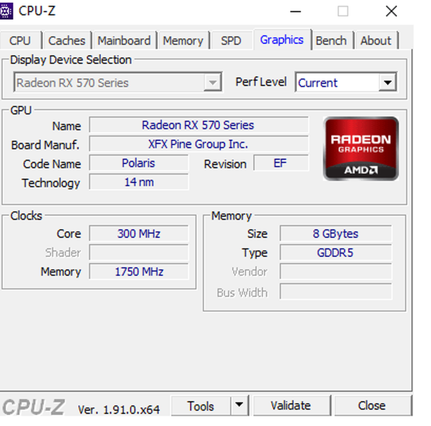Click the 14 nm technology value

coord(139,182)
